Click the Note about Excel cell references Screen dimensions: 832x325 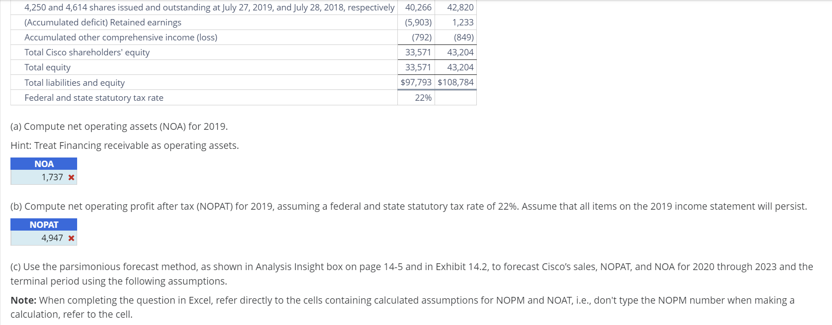click(402, 307)
